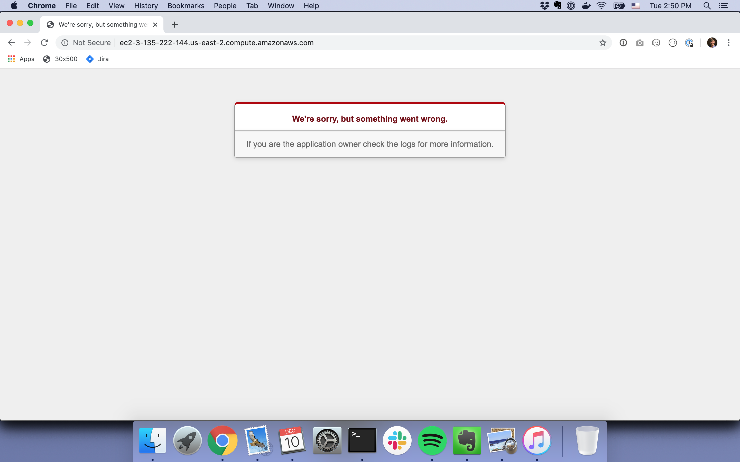Open Calendar showing DEC 10 in Dock
This screenshot has width=740, height=462.
(292, 440)
